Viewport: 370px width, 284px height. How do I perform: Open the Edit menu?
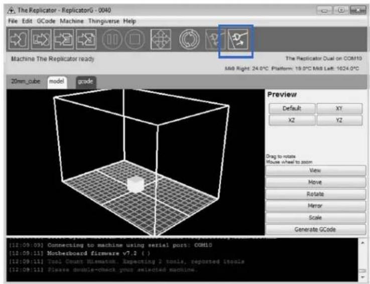[27, 21]
